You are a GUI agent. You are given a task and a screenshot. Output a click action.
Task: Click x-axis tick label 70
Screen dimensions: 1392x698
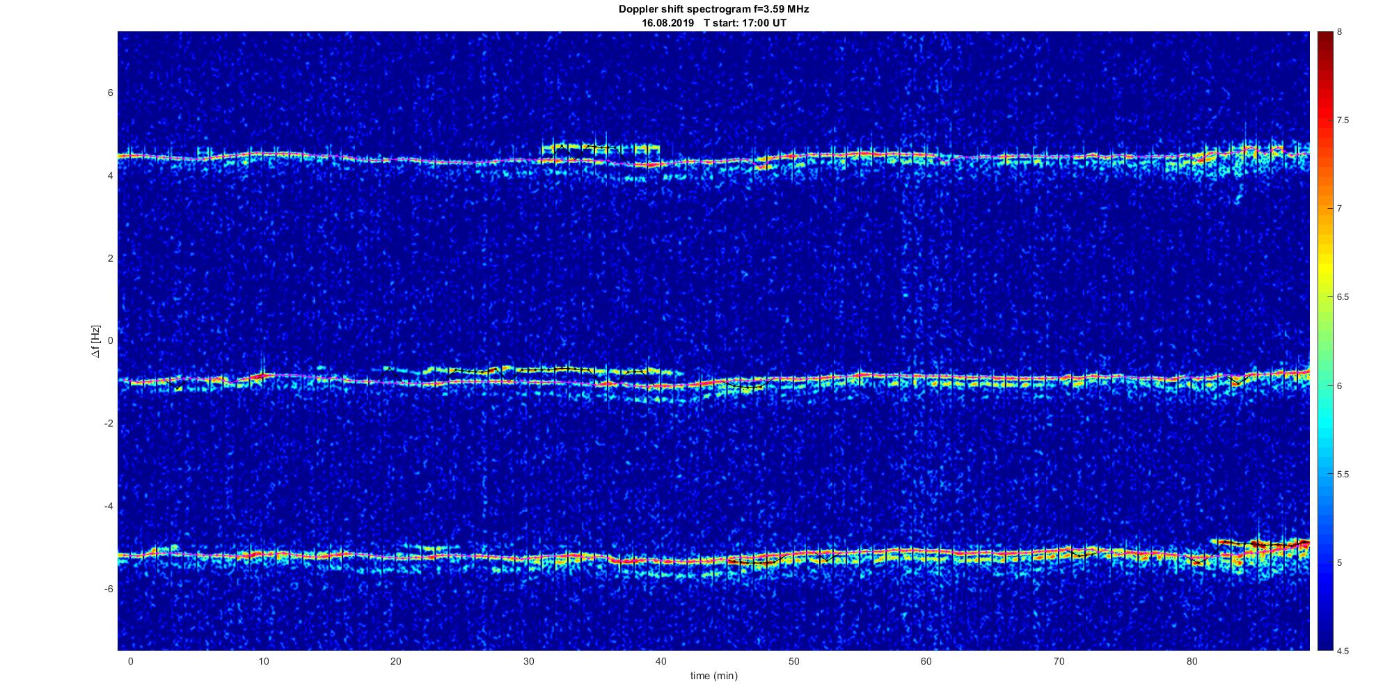[x=1059, y=661]
